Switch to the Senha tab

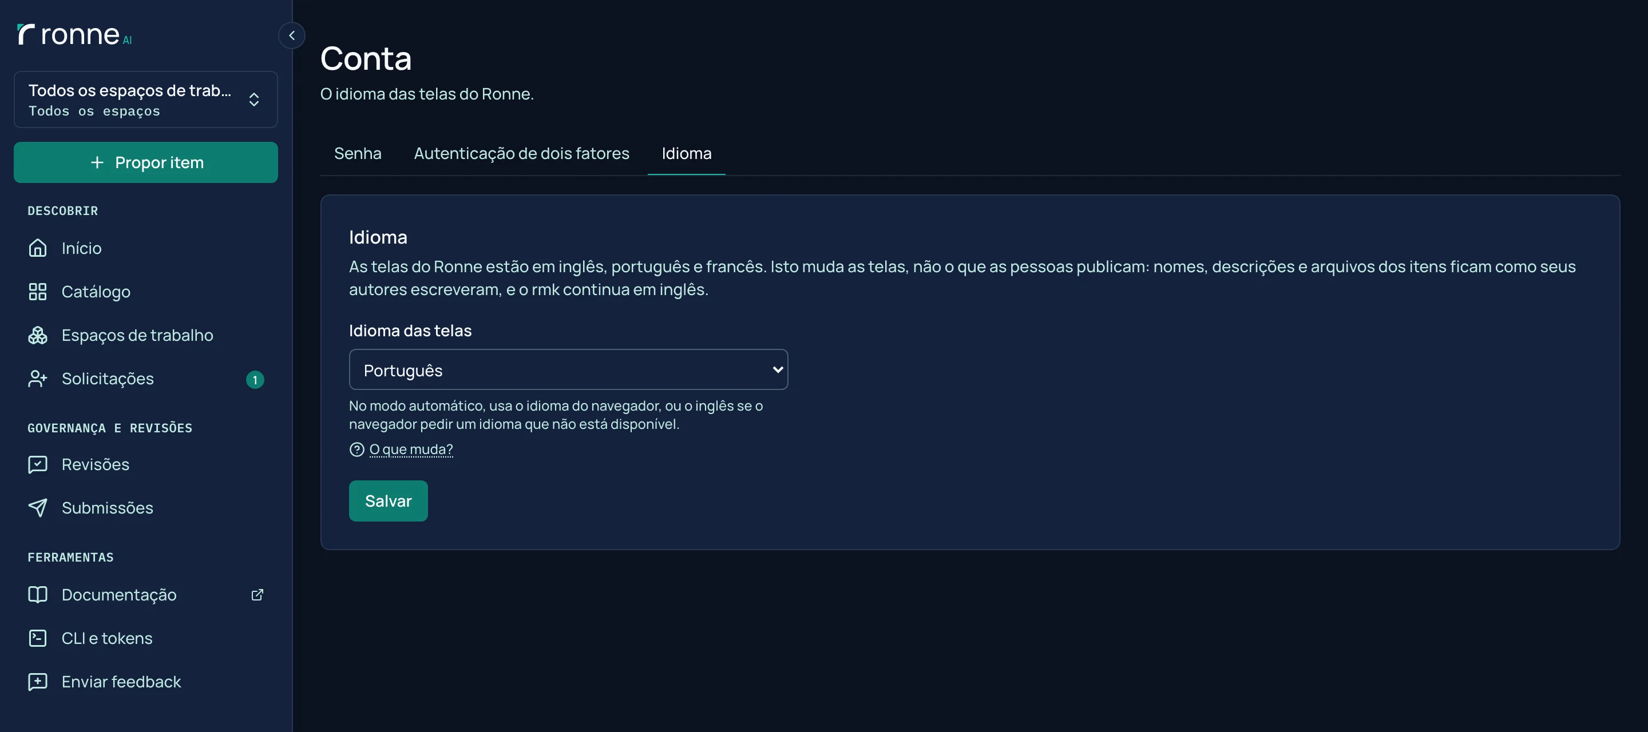358,153
